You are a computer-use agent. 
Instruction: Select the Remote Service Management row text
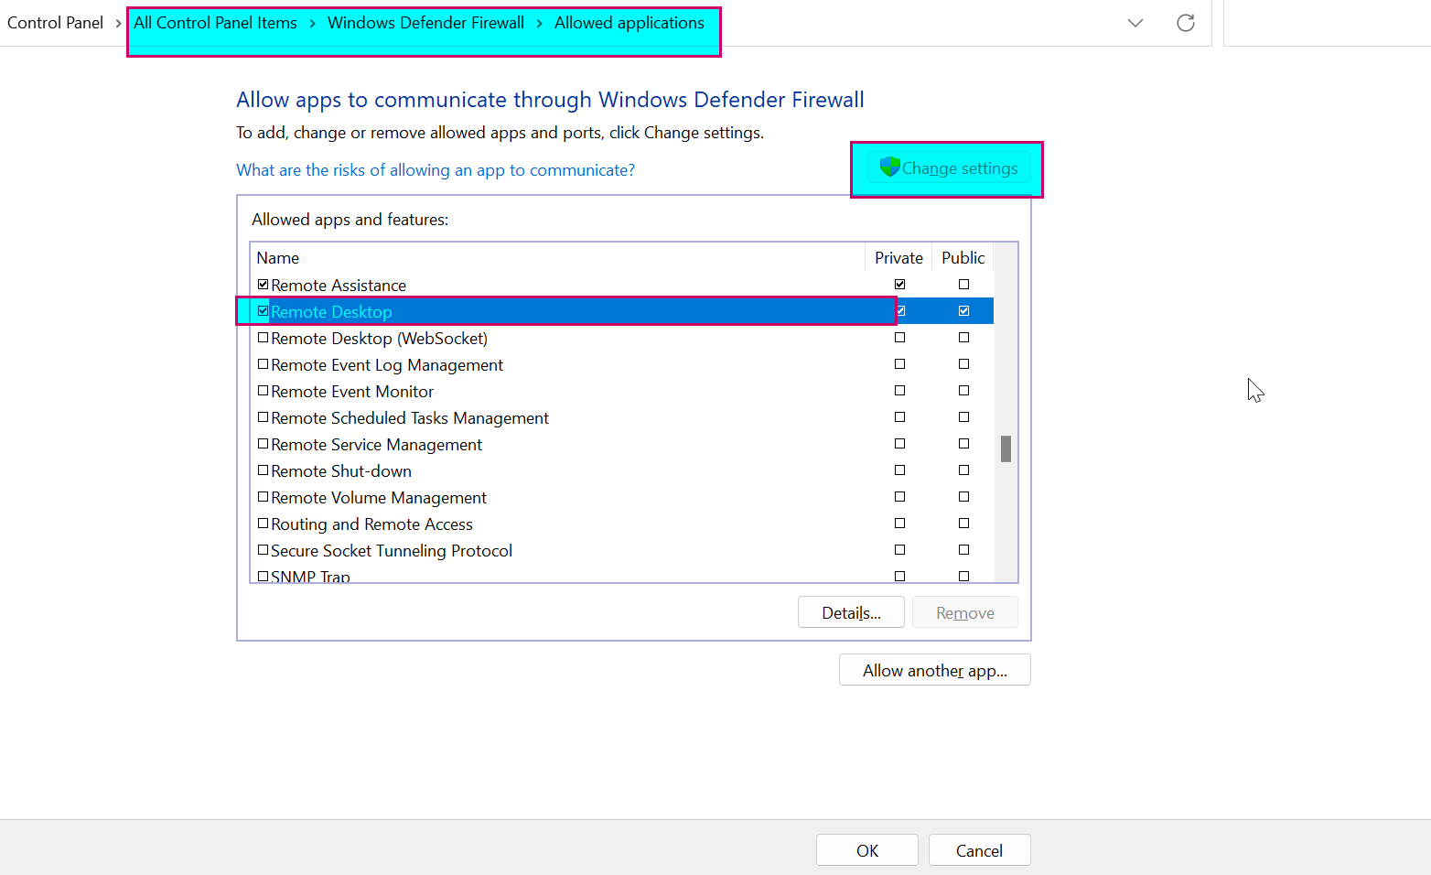376,445
